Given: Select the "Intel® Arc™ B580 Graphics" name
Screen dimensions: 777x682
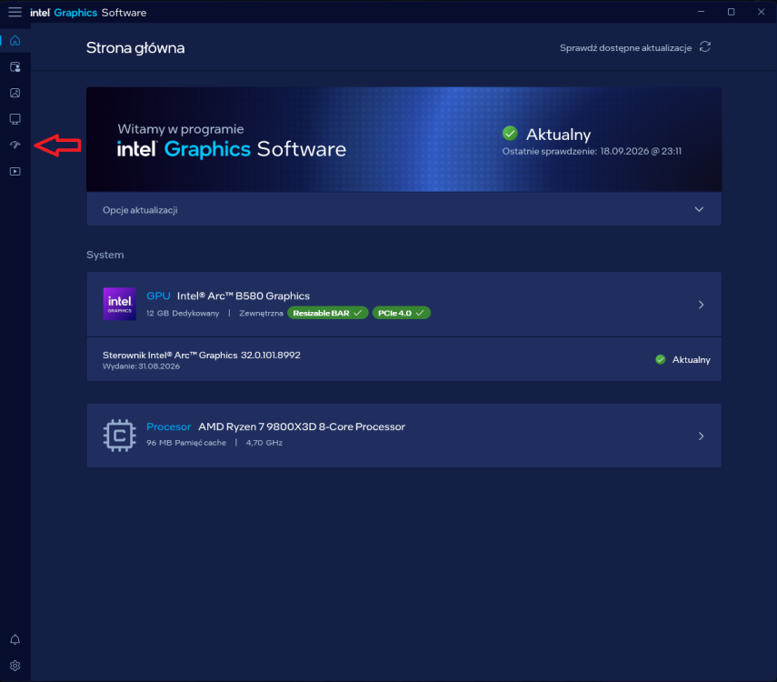Looking at the screenshot, I should (244, 296).
